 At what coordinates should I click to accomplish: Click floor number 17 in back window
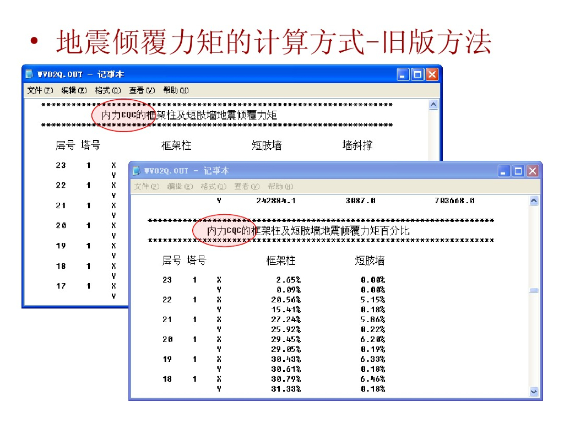point(61,286)
